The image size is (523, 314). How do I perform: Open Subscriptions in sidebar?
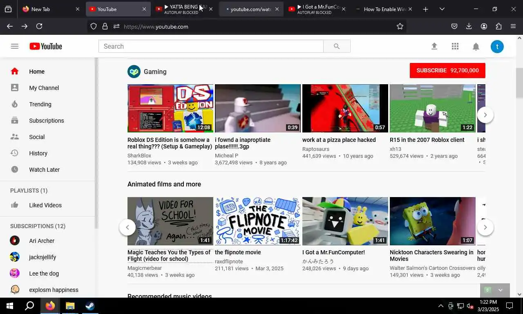(x=47, y=121)
